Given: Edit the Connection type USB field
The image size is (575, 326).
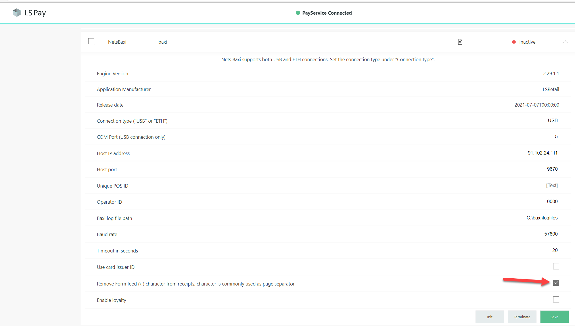Looking at the screenshot, I should point(552,120).
